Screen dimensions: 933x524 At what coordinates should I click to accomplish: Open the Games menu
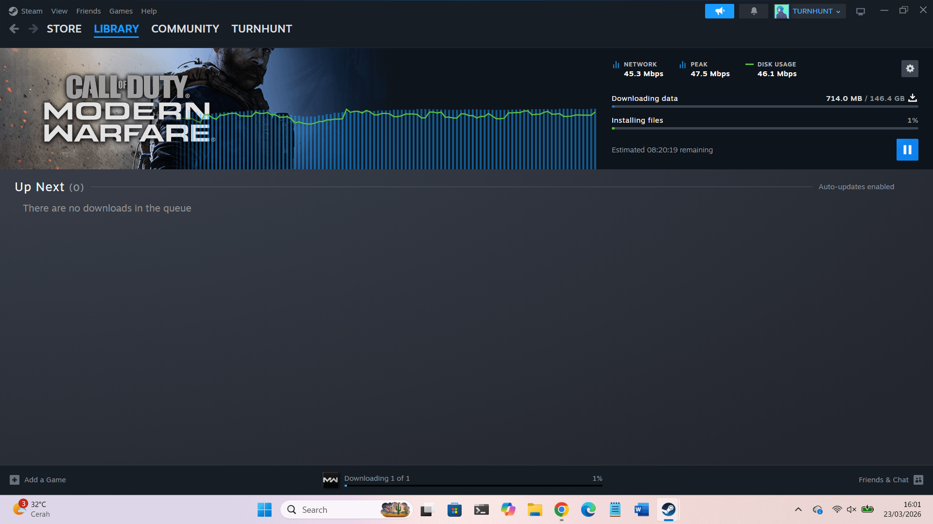121,11
